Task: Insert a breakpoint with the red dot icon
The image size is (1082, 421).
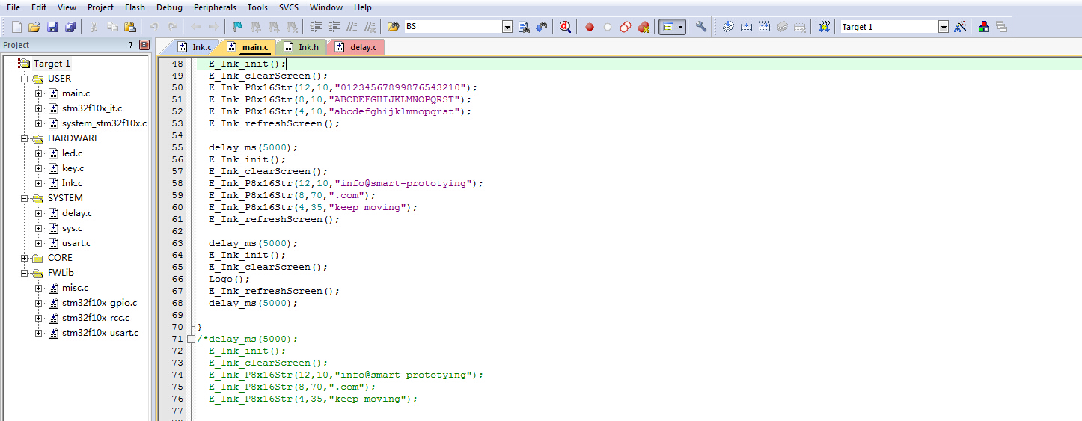Action: click(x=590, y=27)
